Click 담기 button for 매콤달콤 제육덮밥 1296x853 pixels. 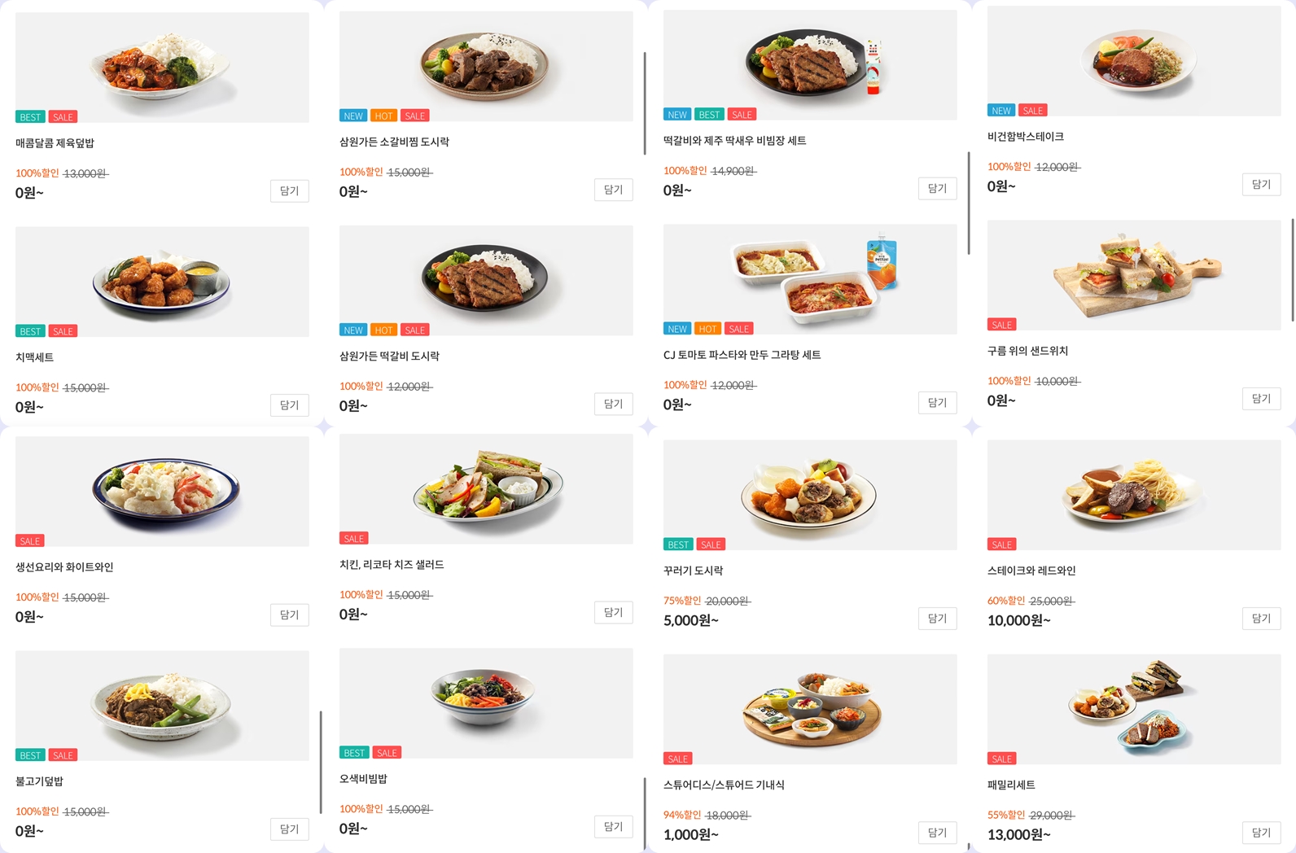pyautogui.click(x=289, y=190)
